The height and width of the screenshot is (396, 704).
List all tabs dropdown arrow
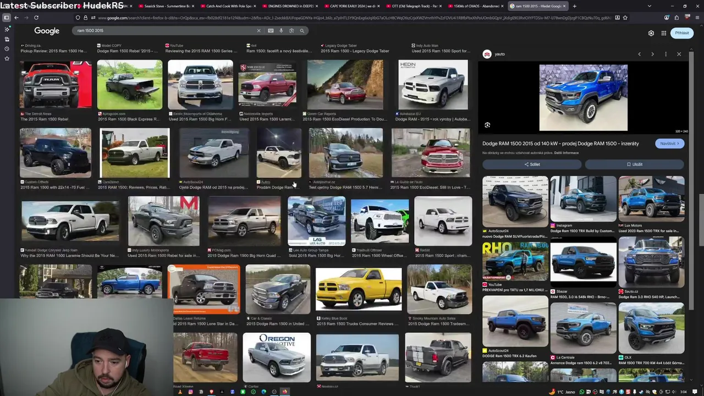650,6
